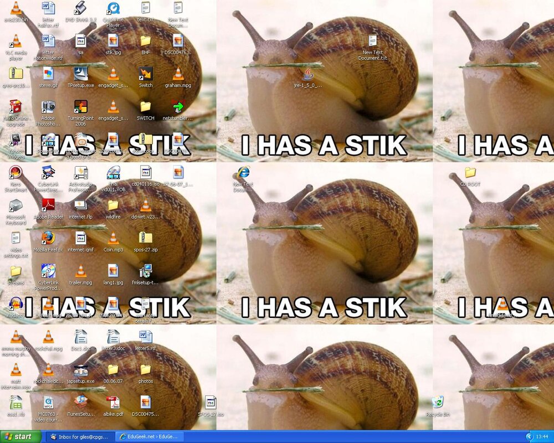This screenshot has height=443, width=554.
Task: Launch the Adobe Photoshop shortcut
Action: 48,107
